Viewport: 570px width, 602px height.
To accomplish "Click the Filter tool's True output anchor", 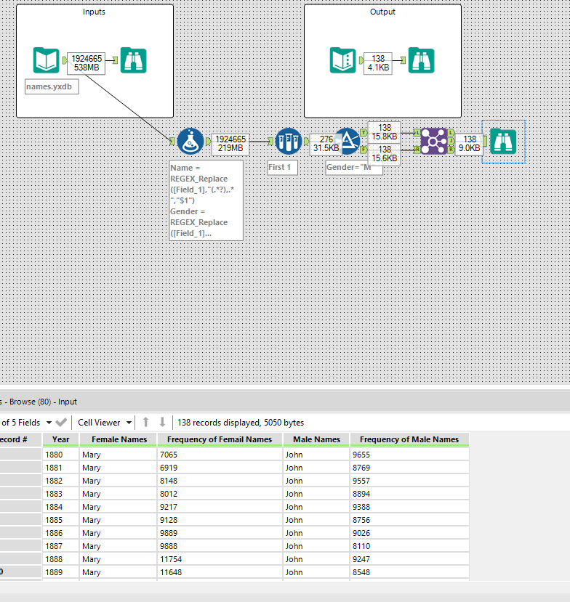I will pos(364,133).
